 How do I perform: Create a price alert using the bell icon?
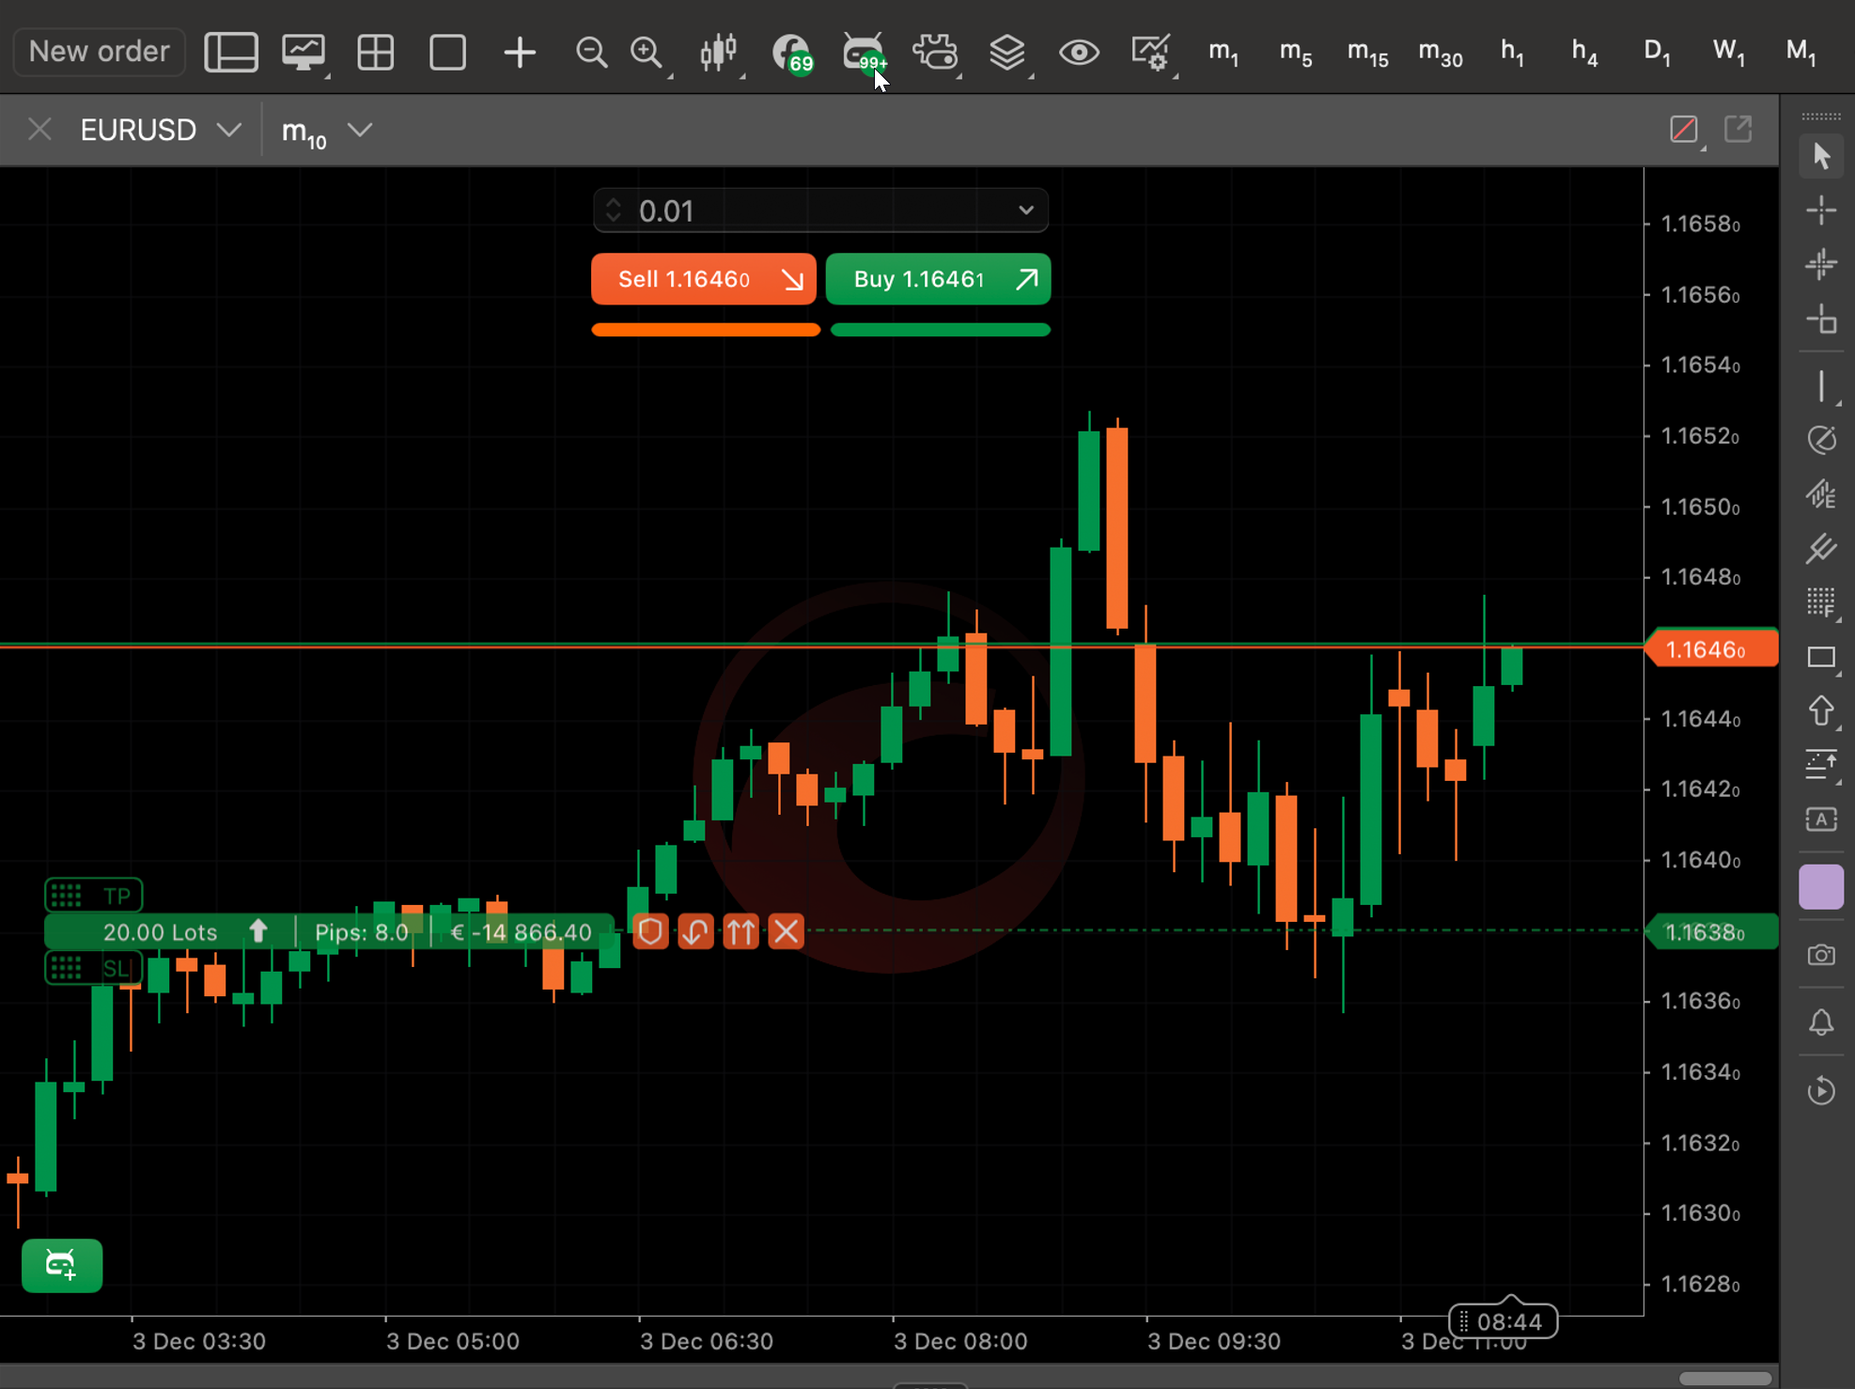click(x=1821, y=1023)
